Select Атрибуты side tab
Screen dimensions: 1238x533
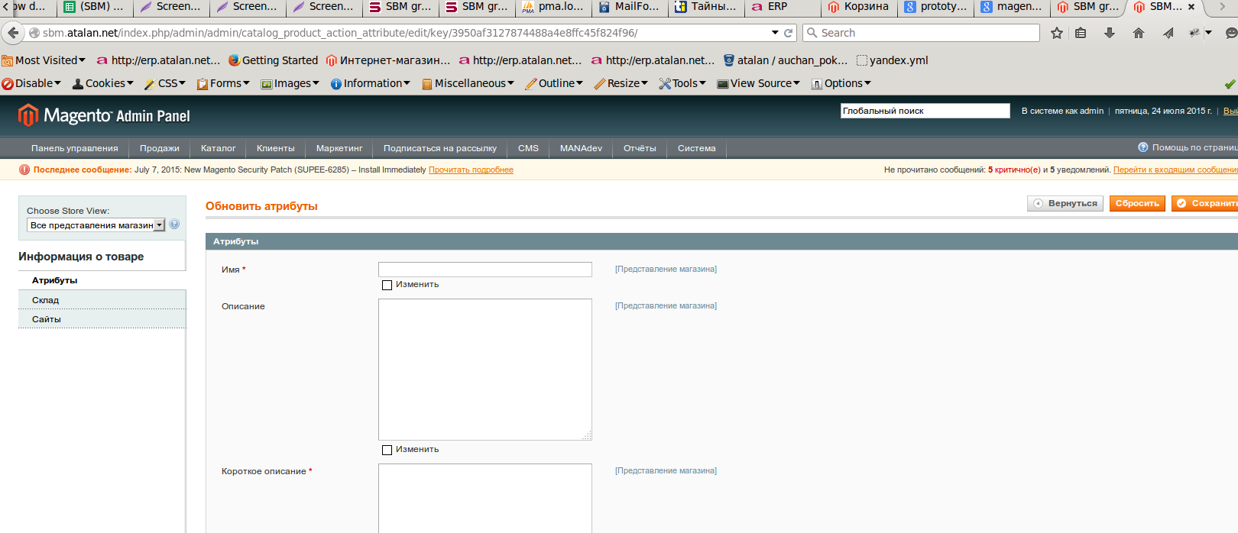tap(102, 280)
